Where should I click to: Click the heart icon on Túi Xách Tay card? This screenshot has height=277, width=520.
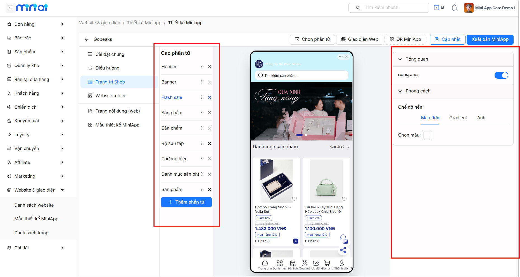point(344,199)
